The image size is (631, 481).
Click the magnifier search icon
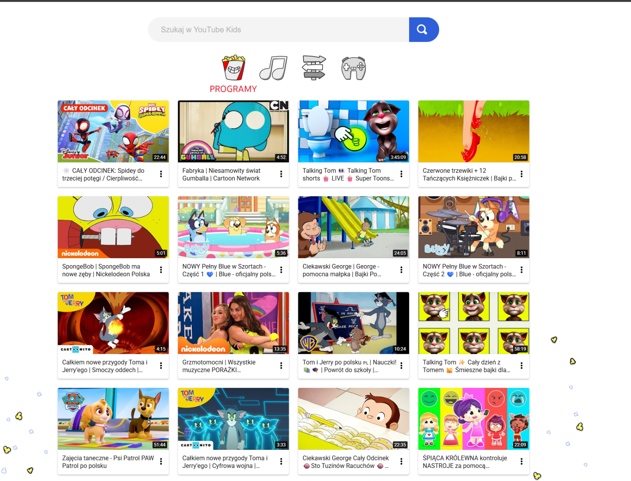click(x=423, y=29)
